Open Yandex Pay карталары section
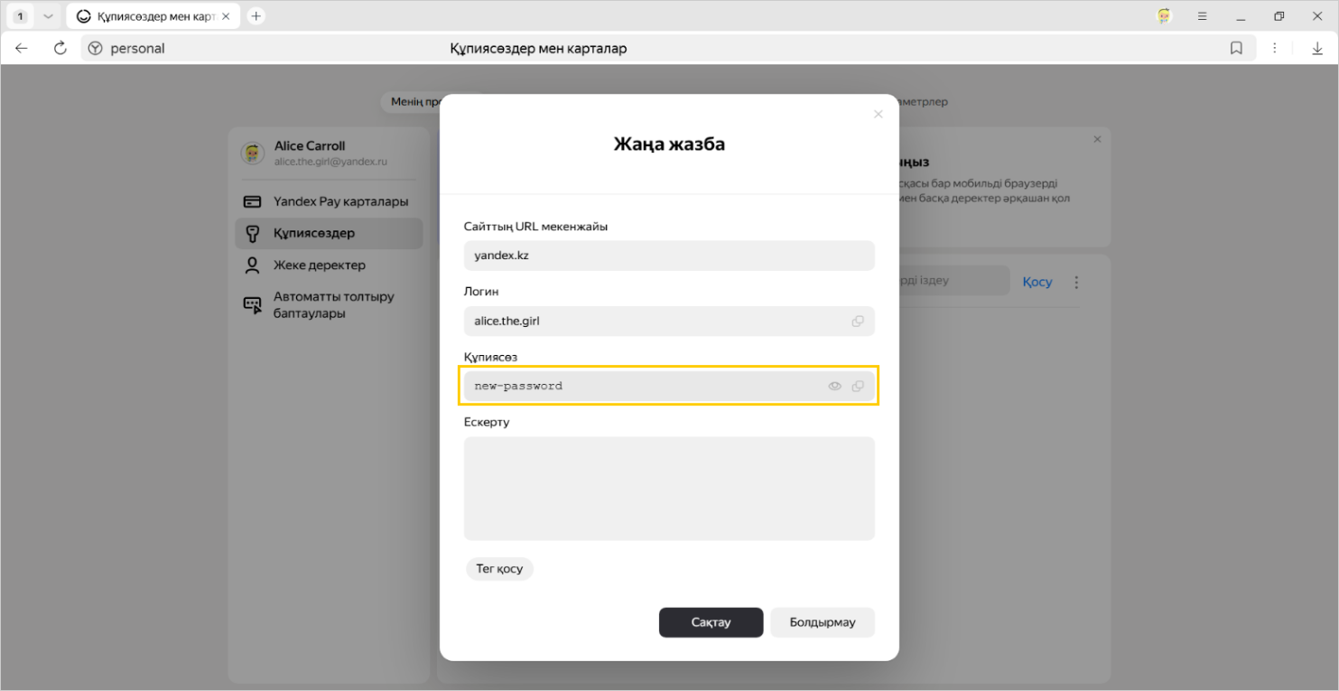This screenshot has height=691, width=1339. 340,201
